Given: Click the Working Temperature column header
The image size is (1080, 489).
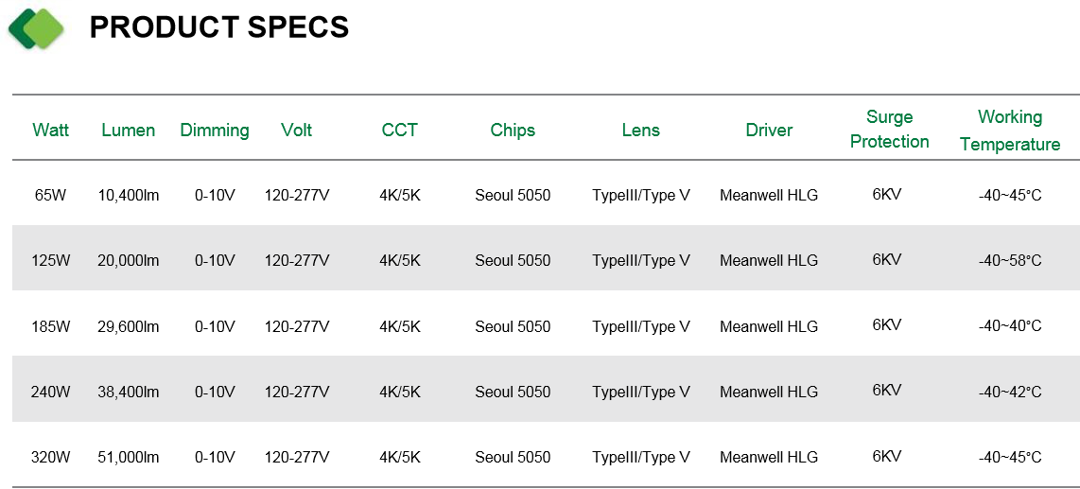Looking at the screenshot, I should [x=1010, y=131].
